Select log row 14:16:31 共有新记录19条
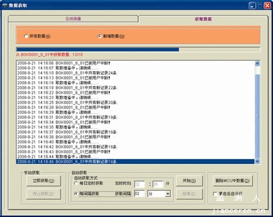The width and height of the screenshot is (273, 217). point(135,117)
